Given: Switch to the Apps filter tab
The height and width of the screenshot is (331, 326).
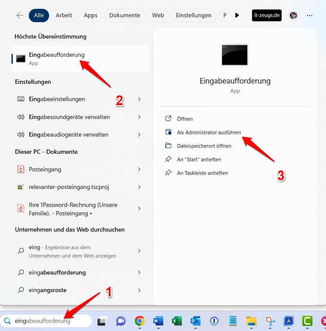Looking at the screenshot, I should coord(90,16).
